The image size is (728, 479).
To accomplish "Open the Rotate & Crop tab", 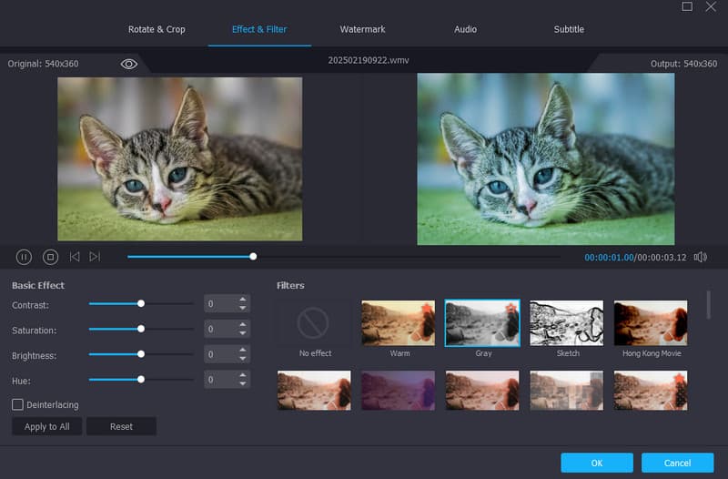I will 157,29.
